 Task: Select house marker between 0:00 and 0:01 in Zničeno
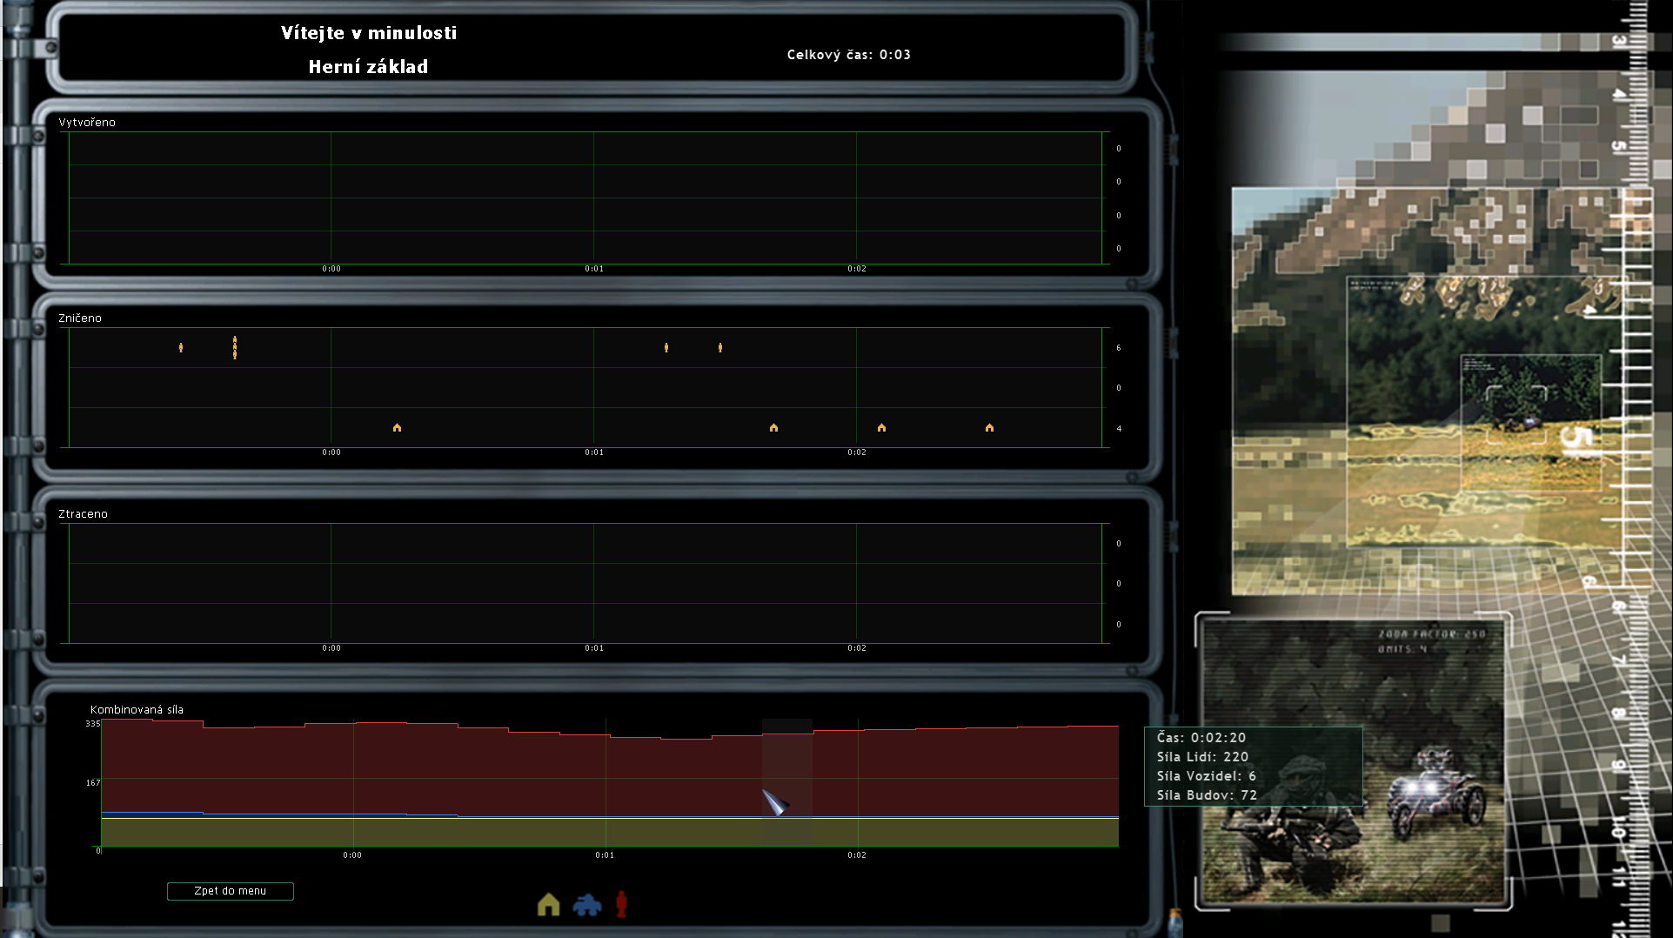[397, 427]
